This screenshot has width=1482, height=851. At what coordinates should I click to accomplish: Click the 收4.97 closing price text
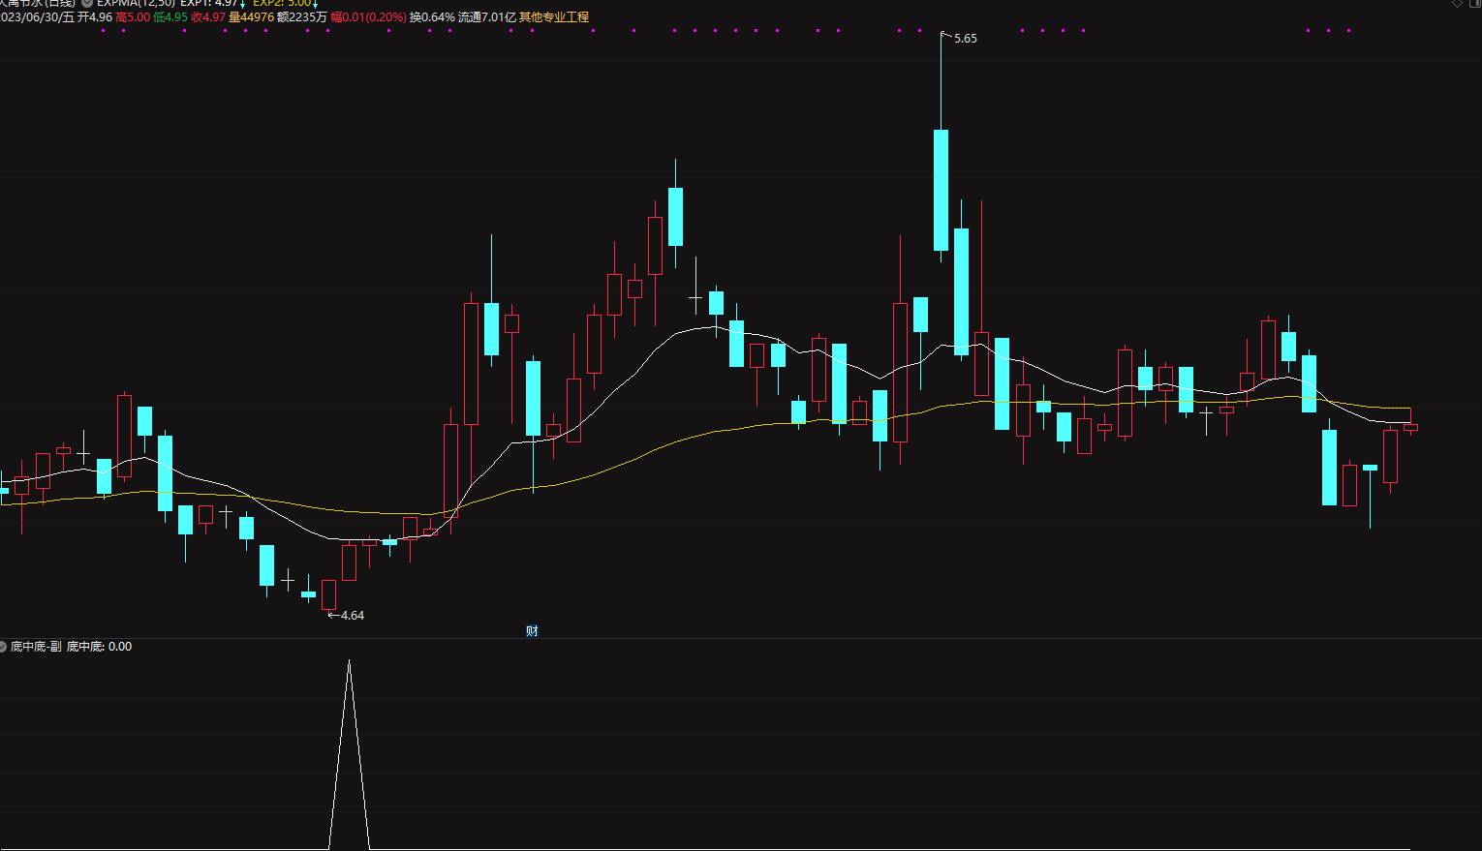[208, 17]
